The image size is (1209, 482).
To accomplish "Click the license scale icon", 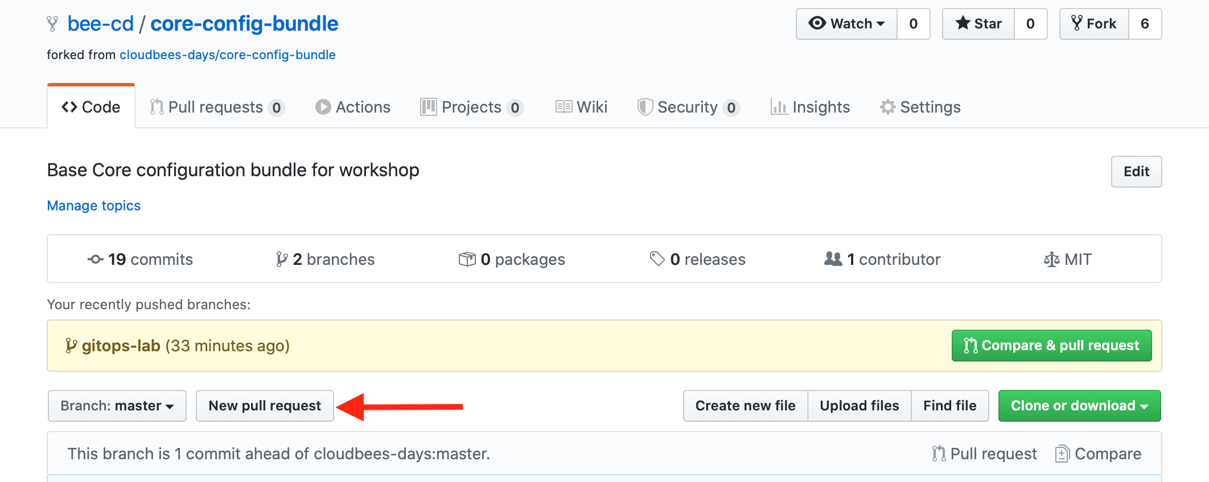I will click(x=1051, y=259).
